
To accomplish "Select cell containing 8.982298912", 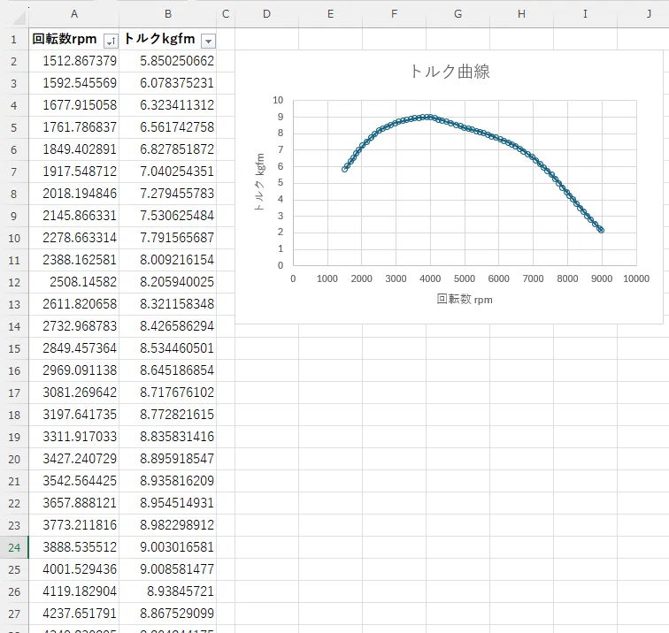I will click(x=168, y=525).
